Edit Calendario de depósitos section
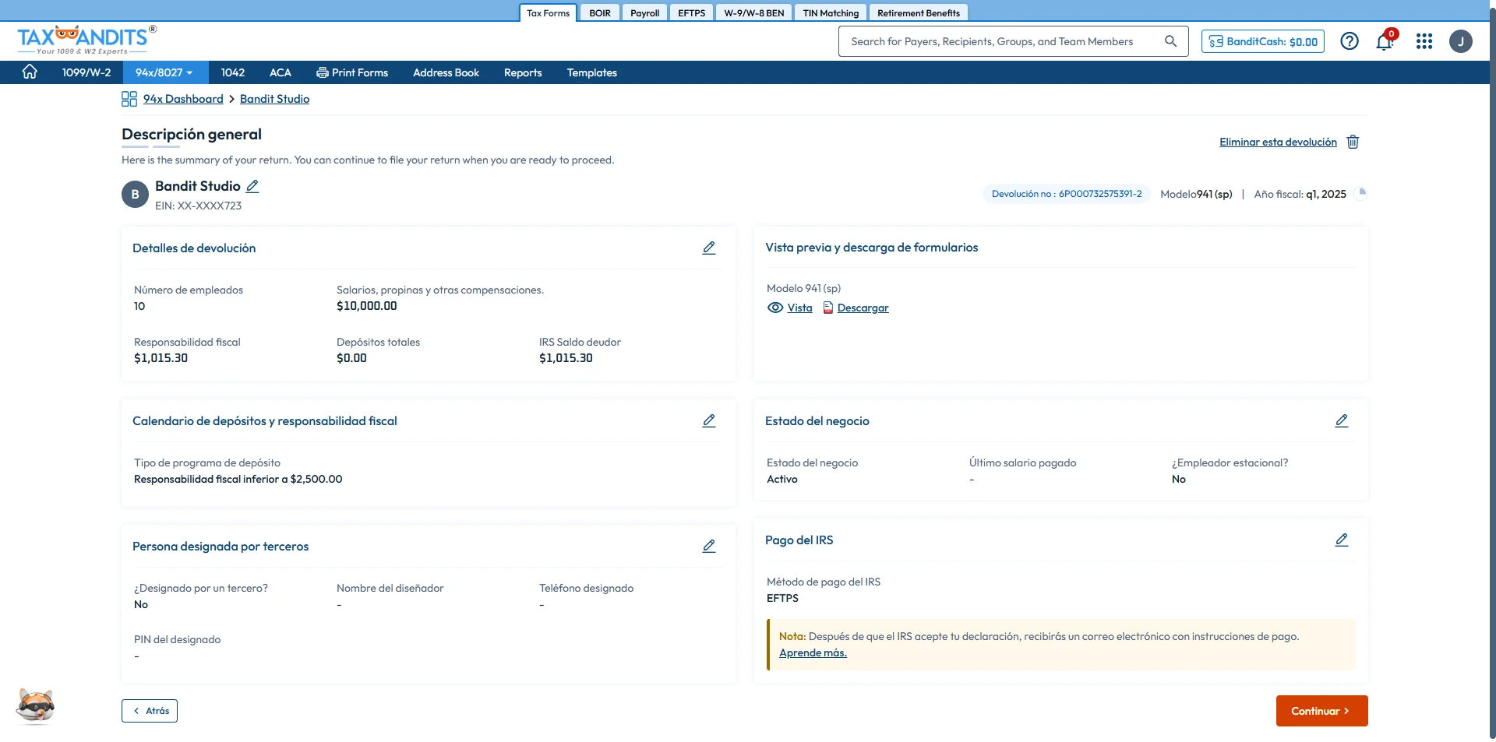Viewport: 1496px width, 742px height. pos(709,420)
